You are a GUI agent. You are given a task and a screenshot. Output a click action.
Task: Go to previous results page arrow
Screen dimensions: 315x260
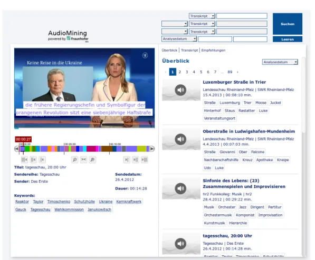(x=165, y=72)
